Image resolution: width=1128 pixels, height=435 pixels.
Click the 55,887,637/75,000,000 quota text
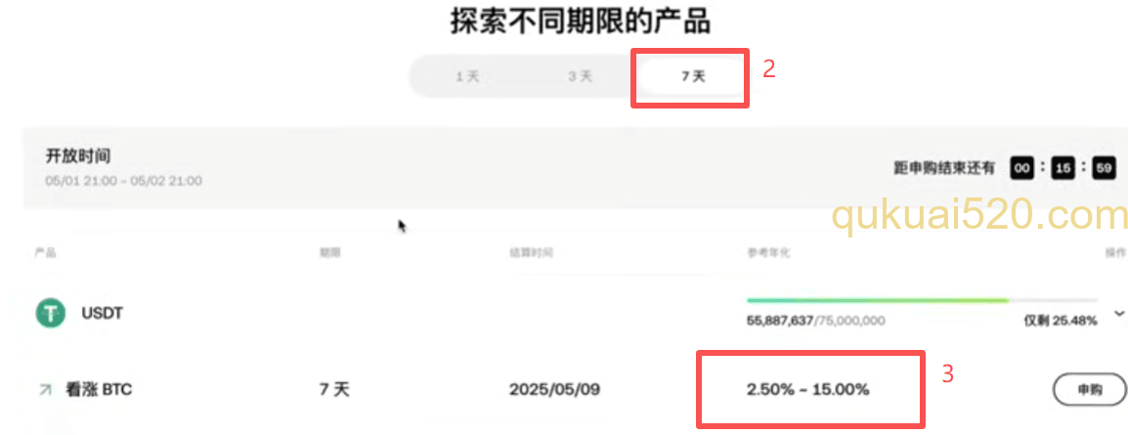[816, 321]
